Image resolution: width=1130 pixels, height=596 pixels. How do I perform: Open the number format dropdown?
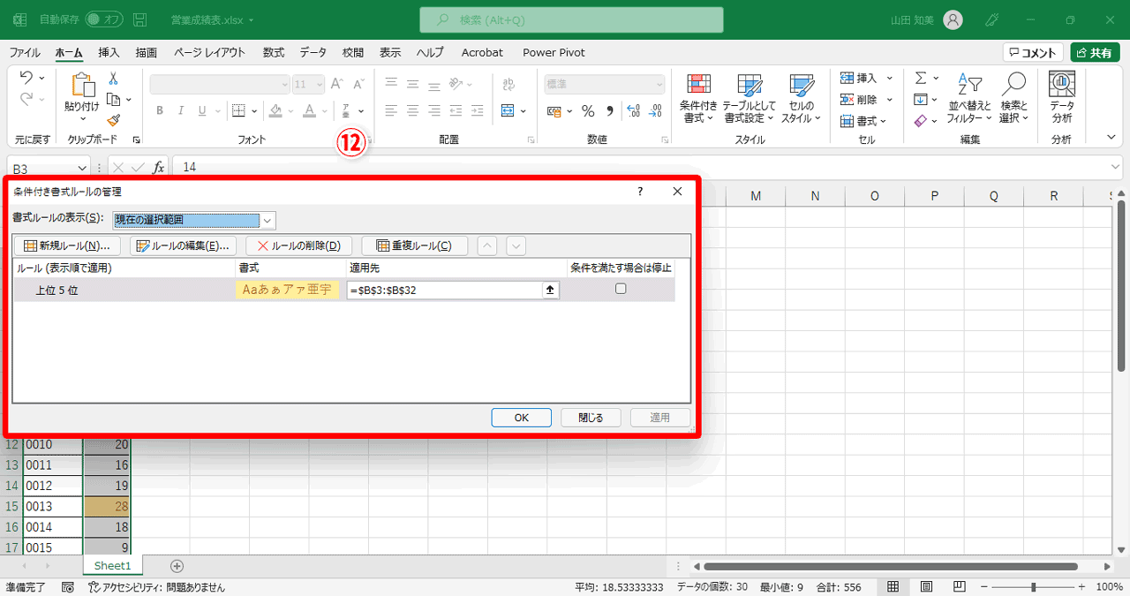coord(659,84)
